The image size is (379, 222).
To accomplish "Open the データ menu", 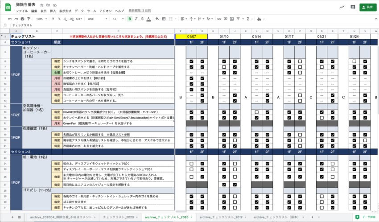I will point(79,10).
